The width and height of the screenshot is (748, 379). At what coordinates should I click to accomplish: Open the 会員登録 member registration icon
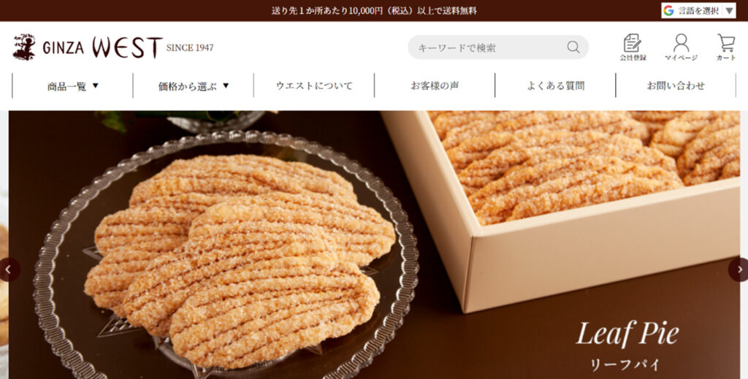click(633, 47)
